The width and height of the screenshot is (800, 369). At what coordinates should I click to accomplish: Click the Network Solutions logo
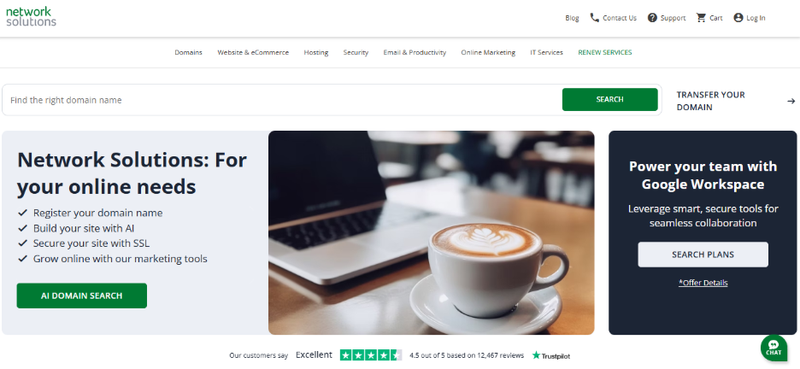[31, 16]
